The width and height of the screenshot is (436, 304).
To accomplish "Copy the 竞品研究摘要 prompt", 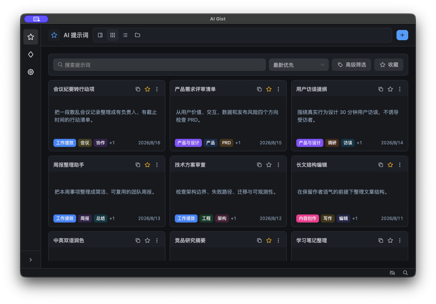I will coord(259,240).
